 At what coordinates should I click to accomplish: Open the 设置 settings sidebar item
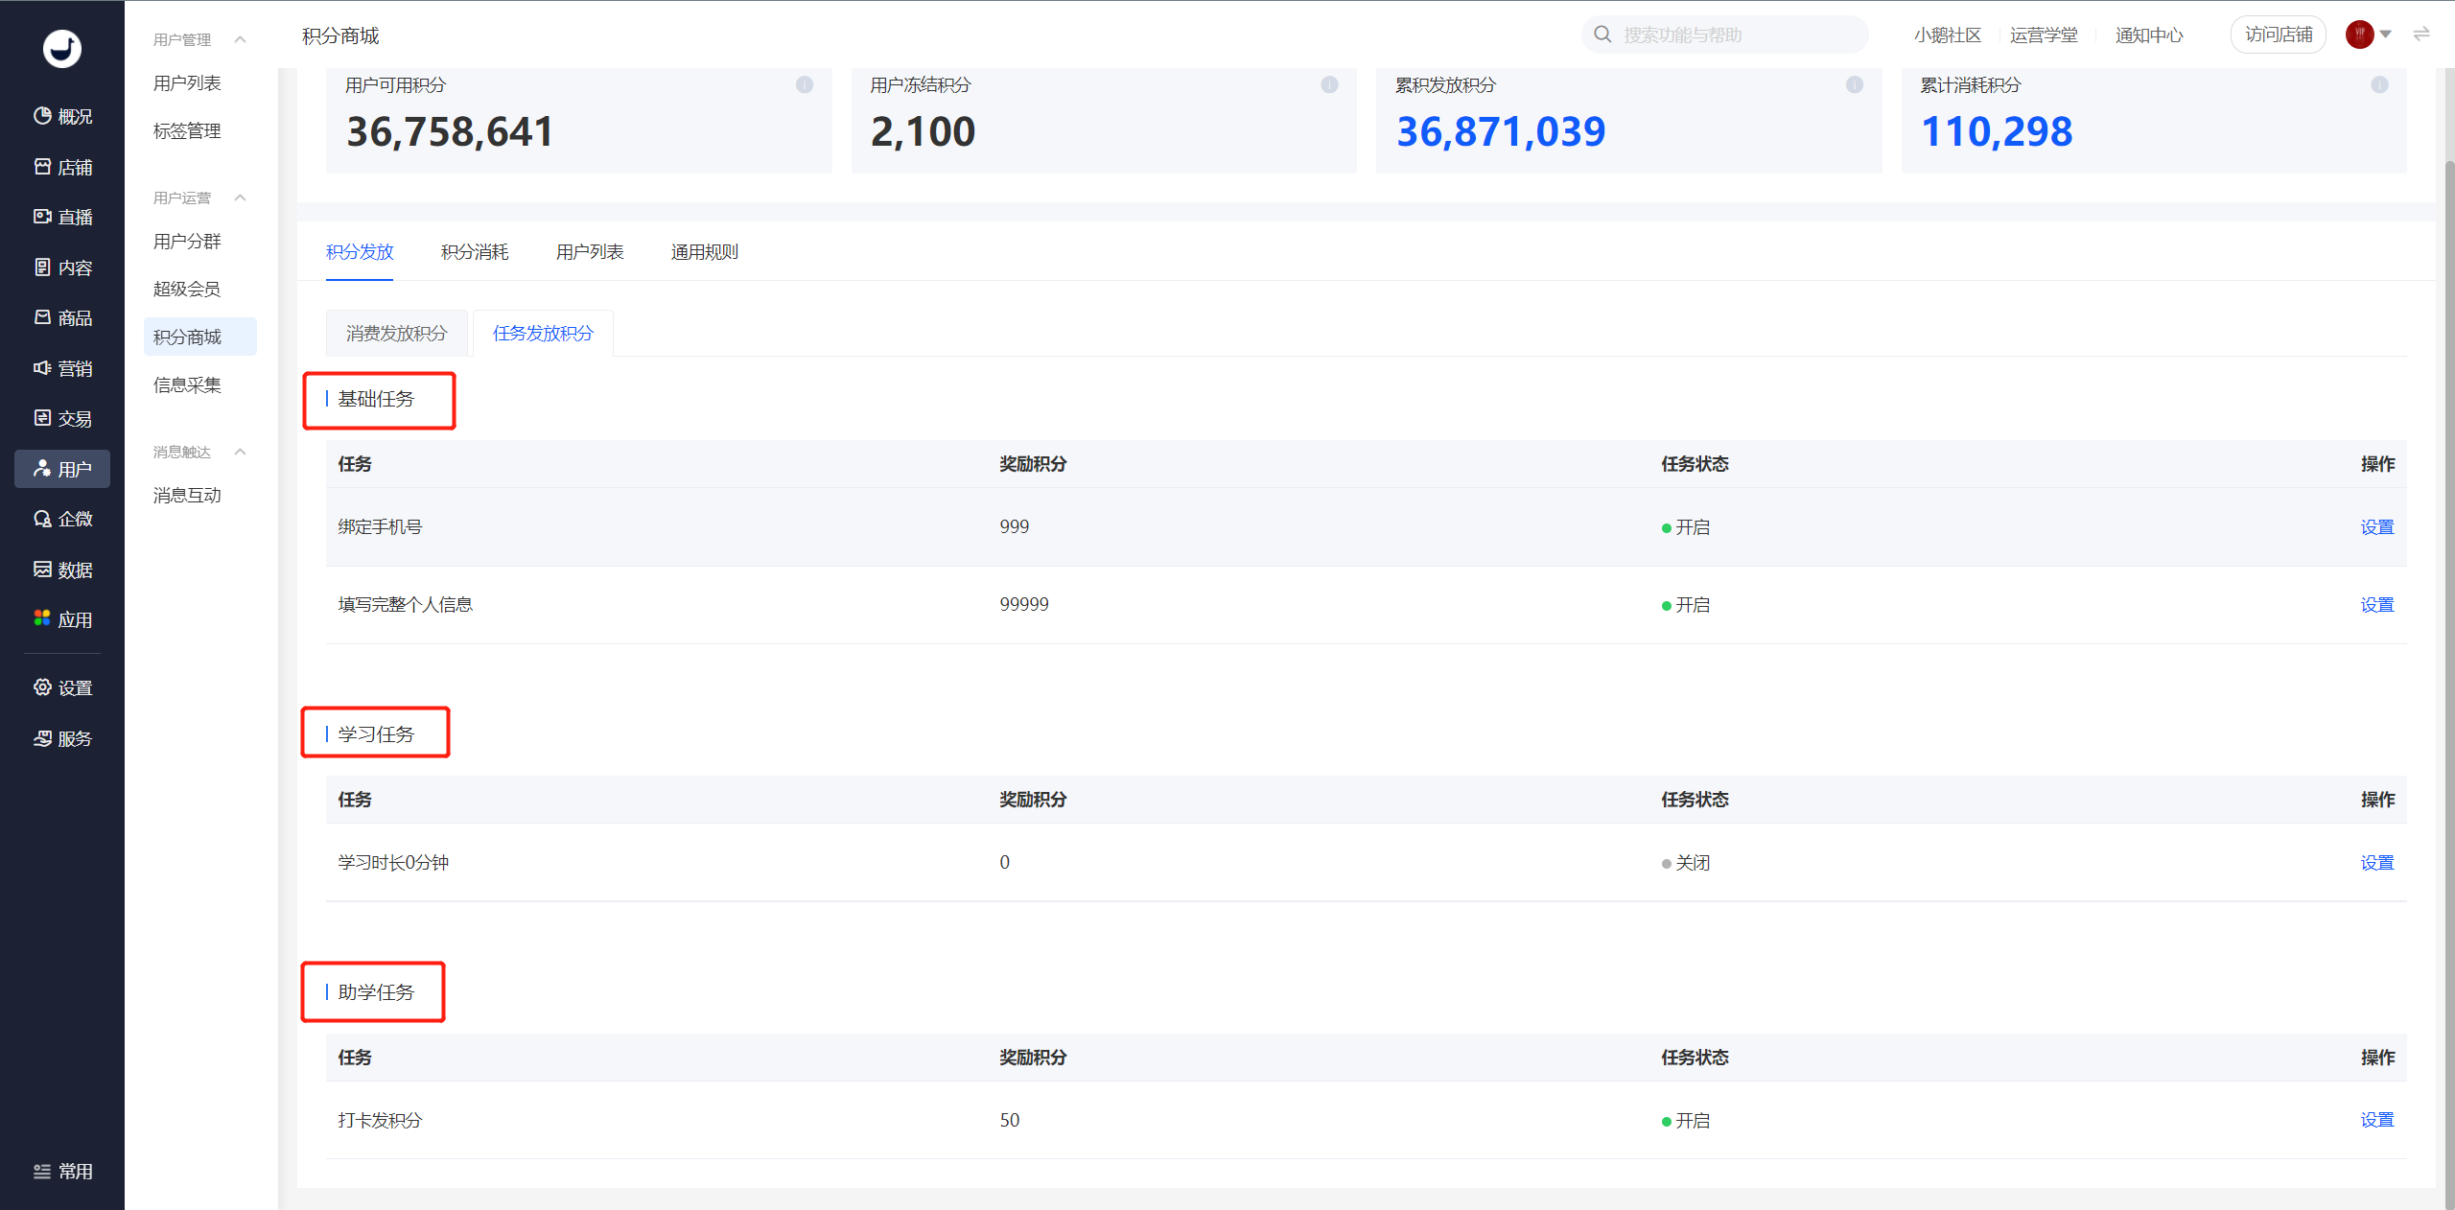pyautogui.click(x=62, y=687)
